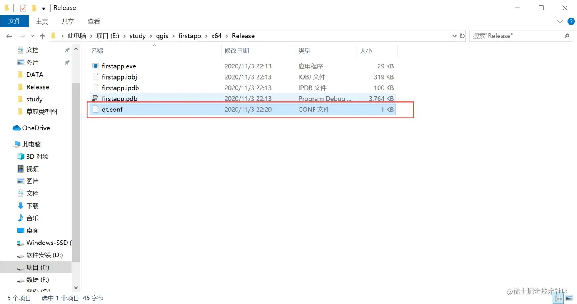Click x64 in the address breadcrumb
The width and height of the screenshot is (577, 304).
[217, 36]
